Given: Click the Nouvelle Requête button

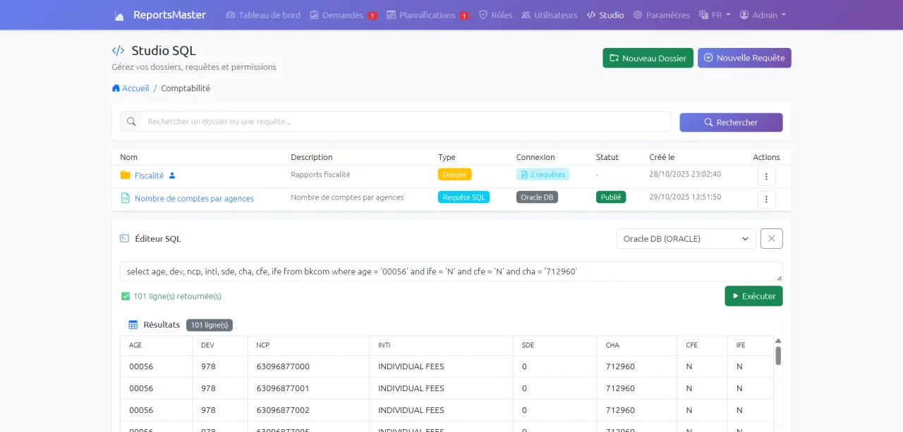Looking at the screenshot, I should [744, 58].
